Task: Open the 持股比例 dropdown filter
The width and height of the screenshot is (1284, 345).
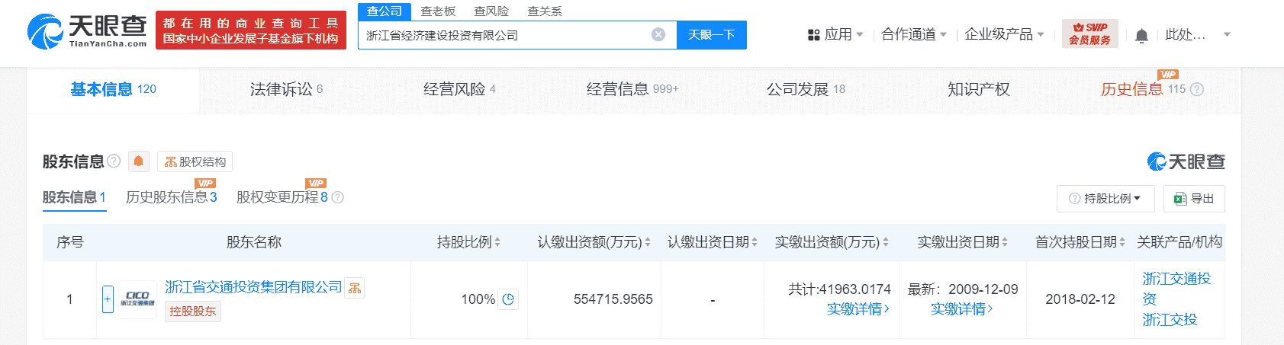Action: pyautogui.click(x=1105, y=199)
